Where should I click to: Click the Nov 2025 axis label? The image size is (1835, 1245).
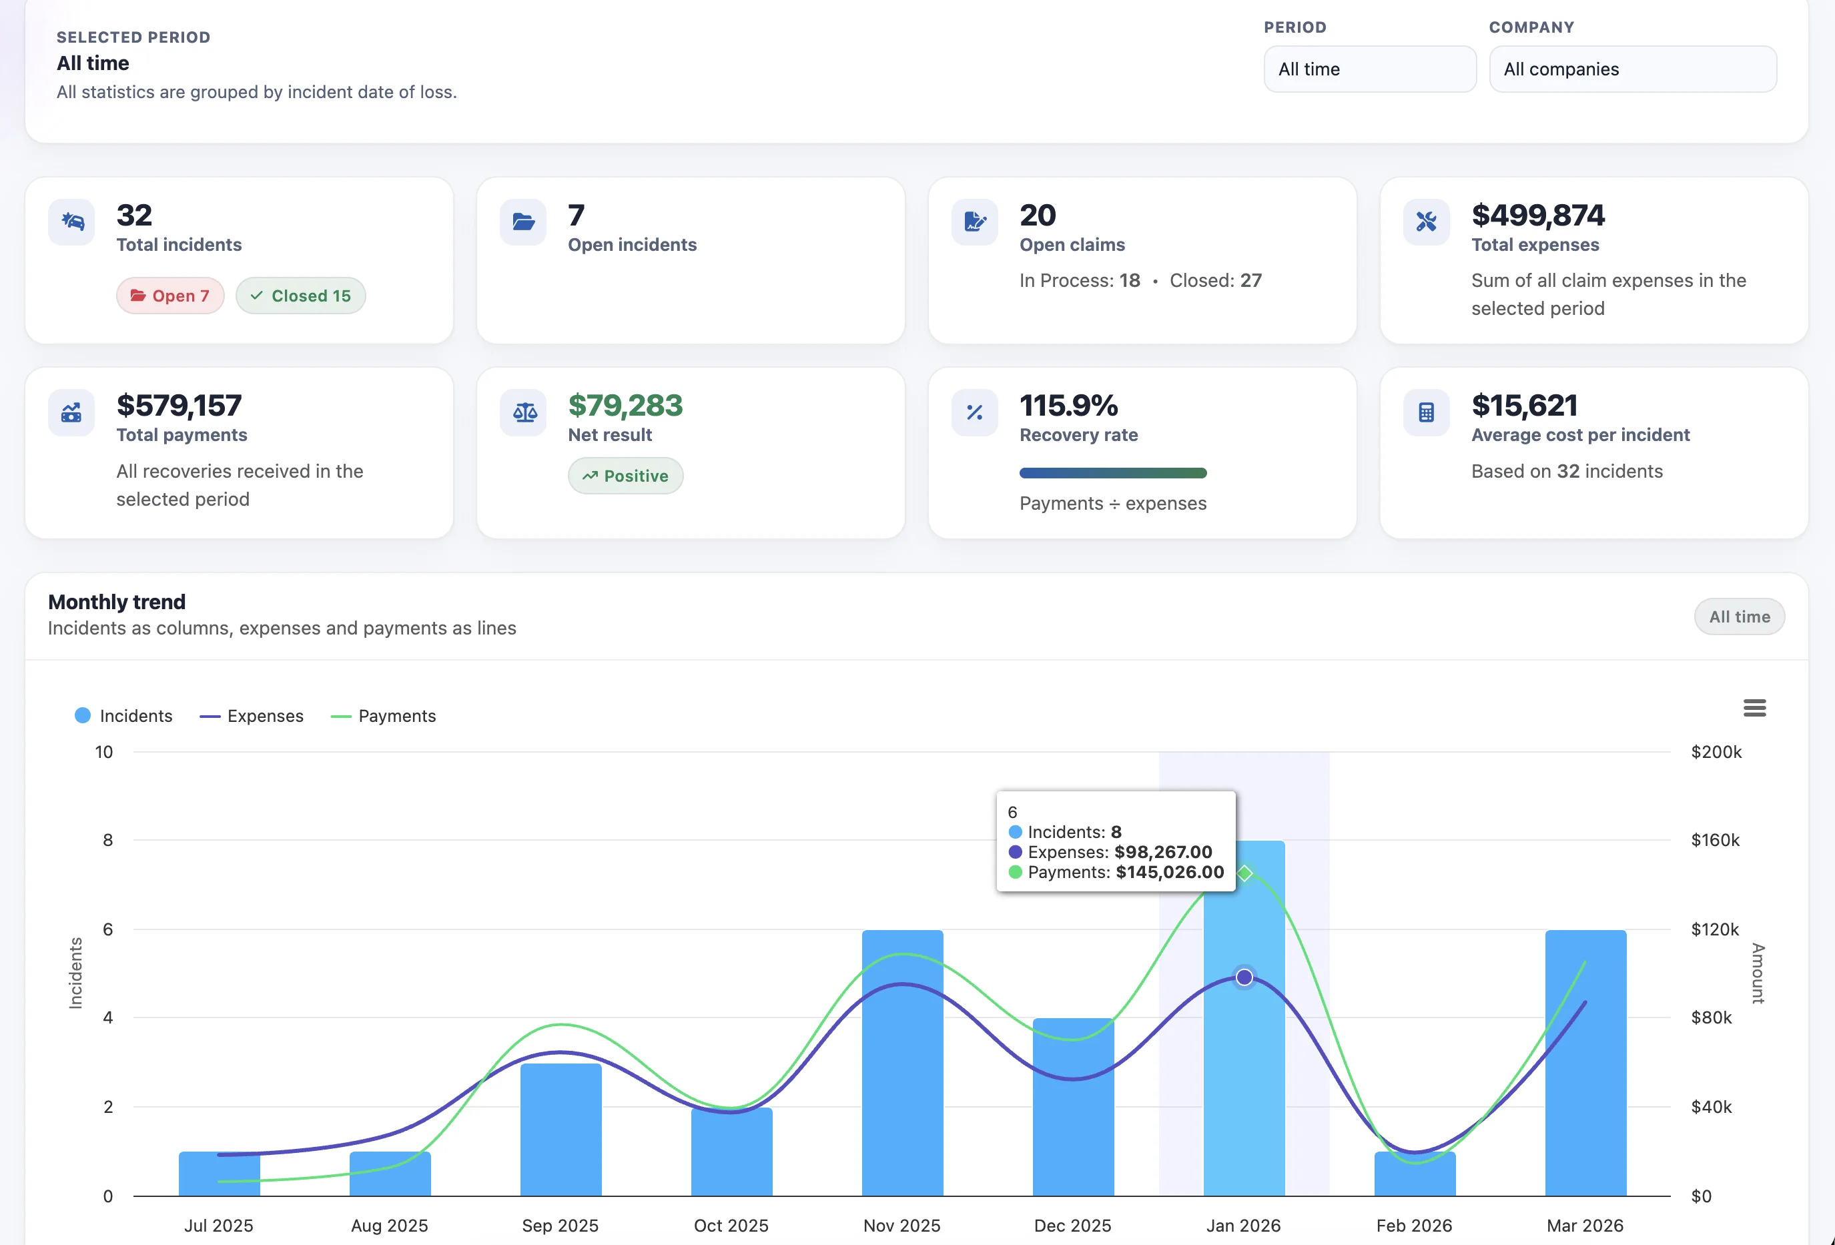(x=901, y=1225)
